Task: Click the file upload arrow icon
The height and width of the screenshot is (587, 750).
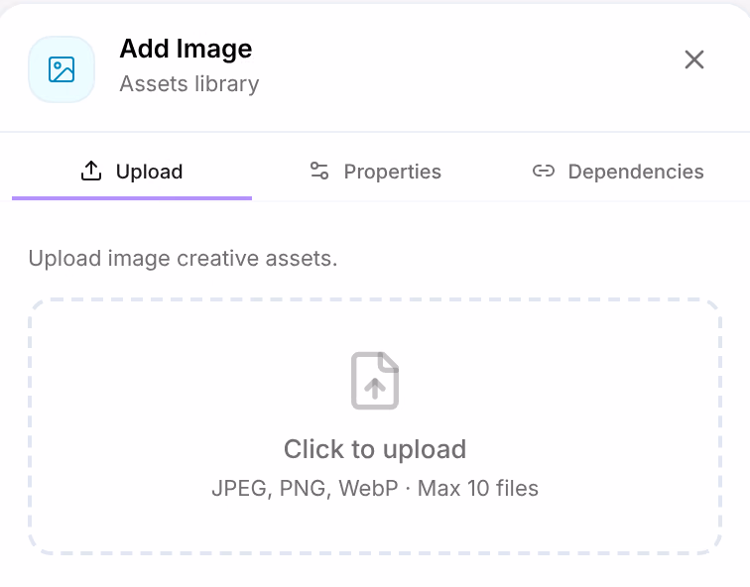Action: click(375, 381)
